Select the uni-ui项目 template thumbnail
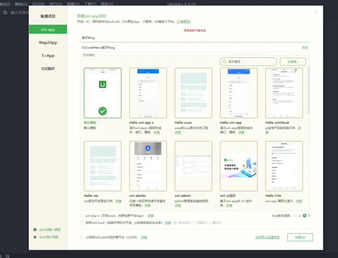The height and width of the screenshot is (258, 338). (239, 166)
